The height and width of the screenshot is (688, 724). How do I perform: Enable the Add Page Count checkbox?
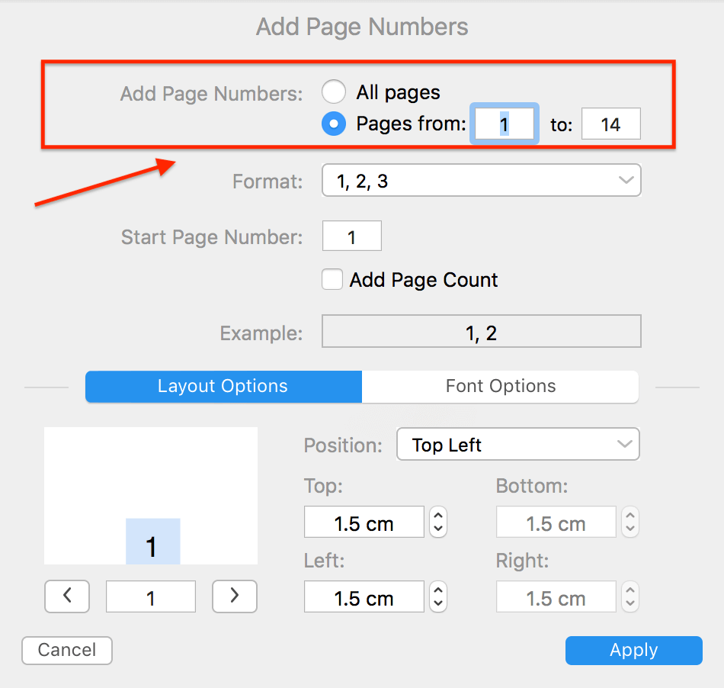[332, 280]
